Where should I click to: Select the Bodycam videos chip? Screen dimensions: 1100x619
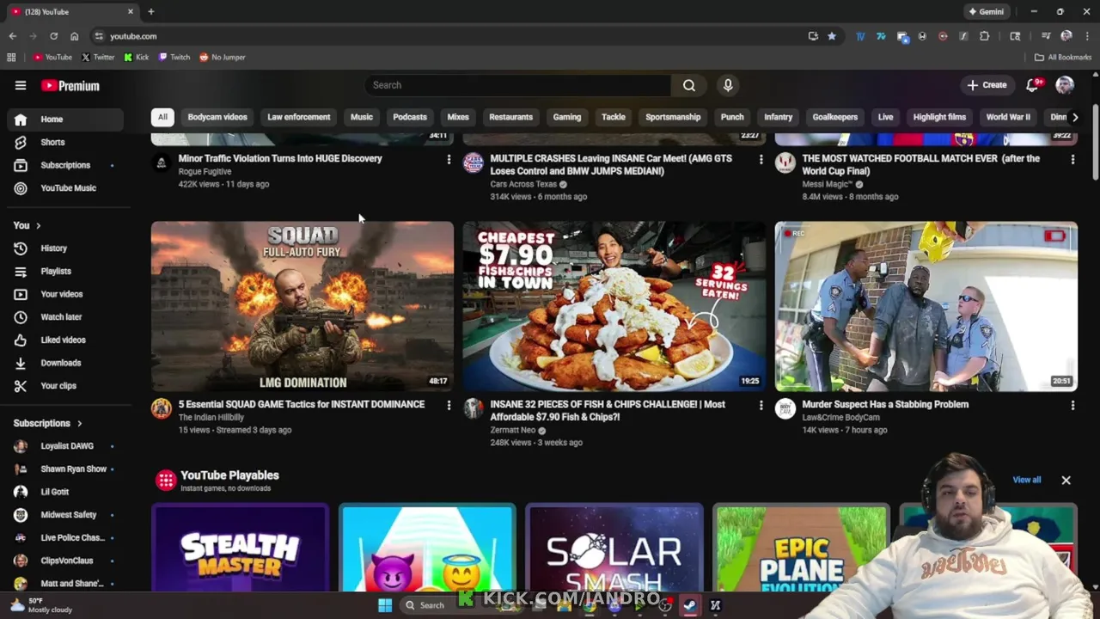217,117
